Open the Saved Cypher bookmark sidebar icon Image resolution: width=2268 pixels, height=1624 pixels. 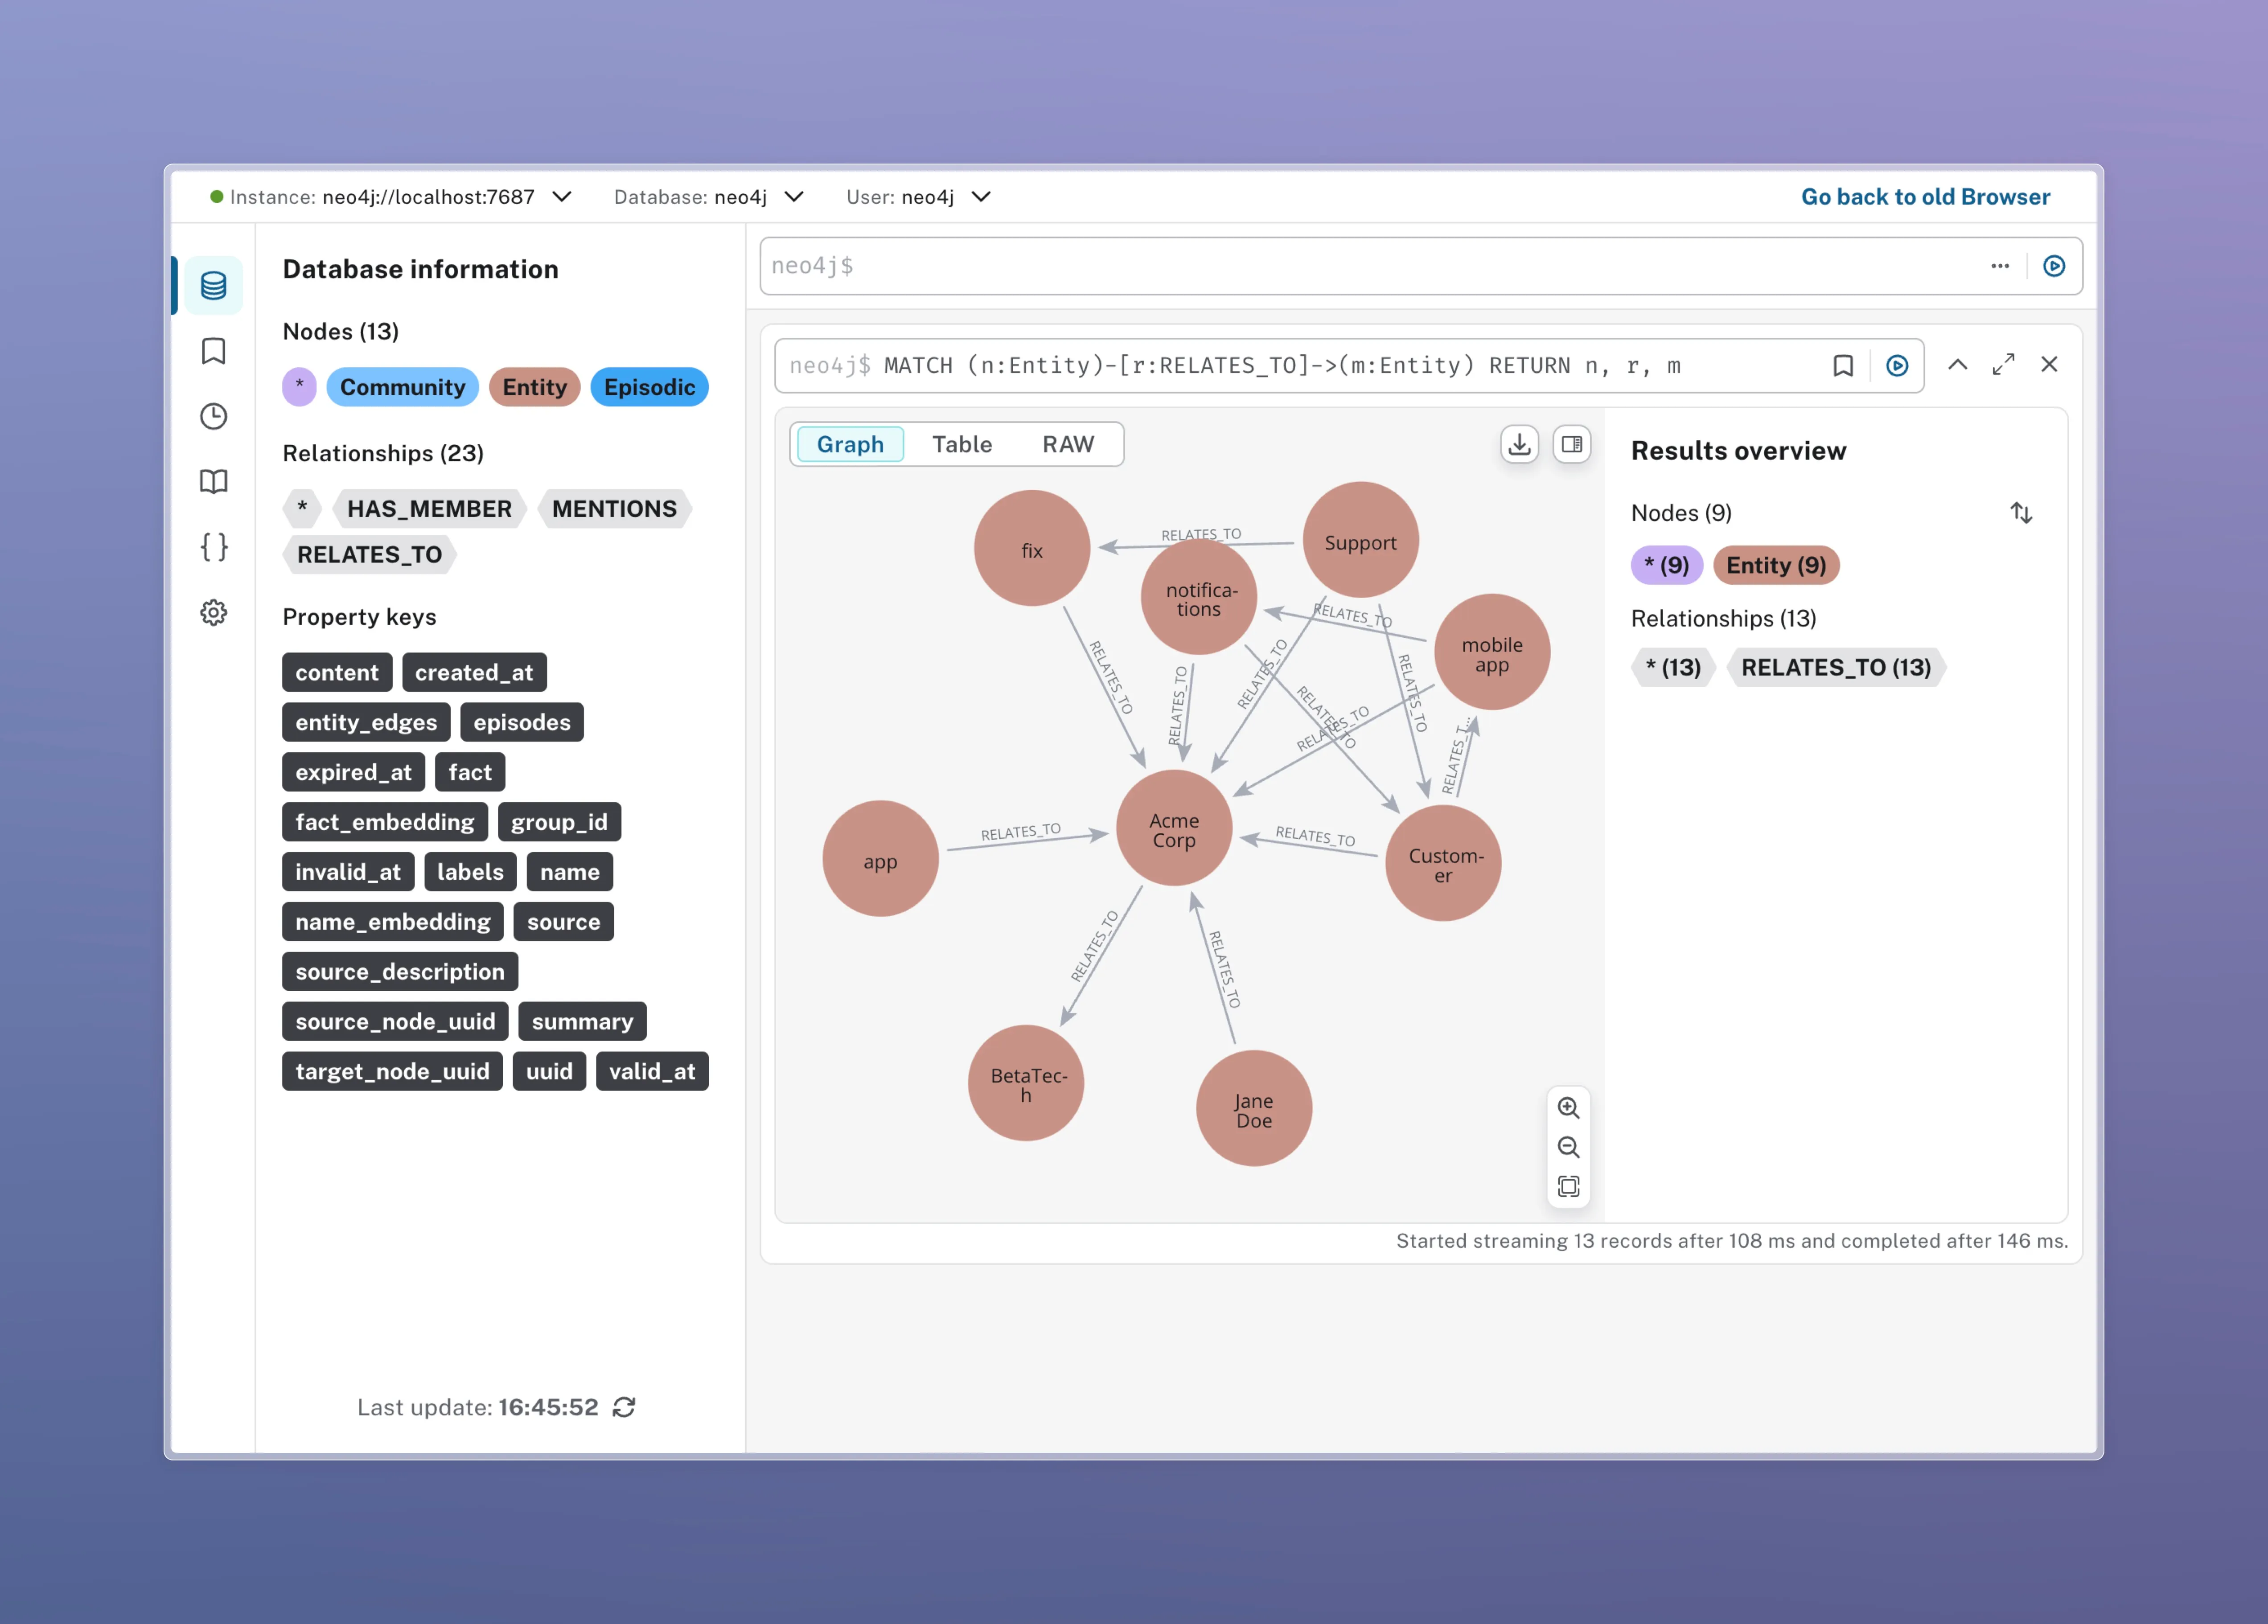213,351
